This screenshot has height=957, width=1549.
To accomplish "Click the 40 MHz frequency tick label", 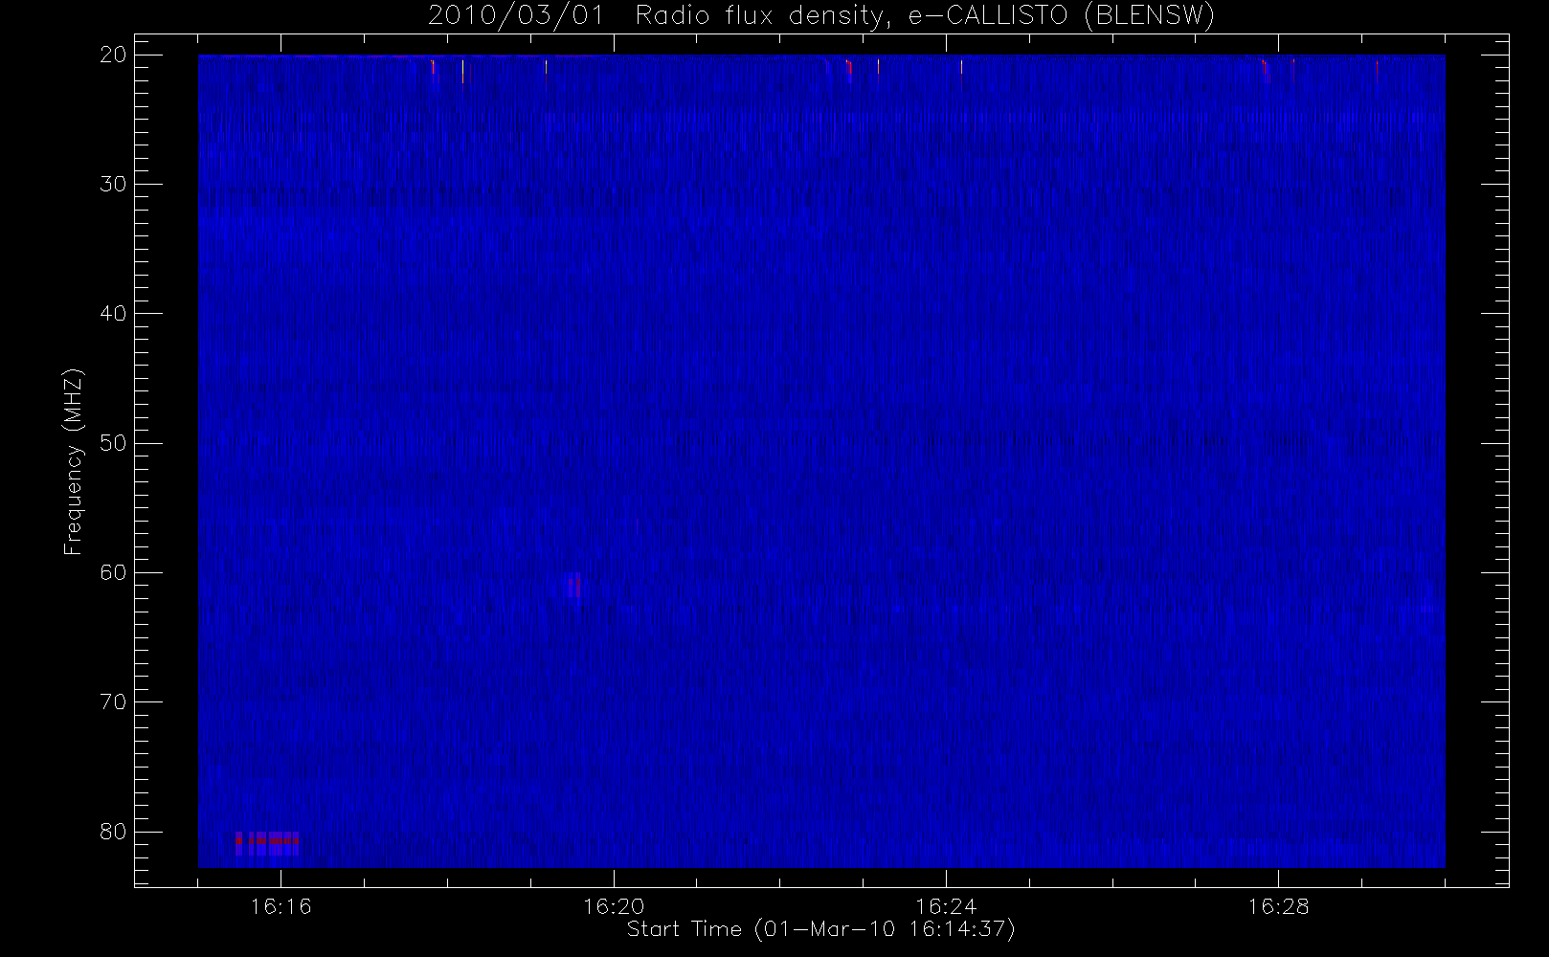I will click(x=114, y=313).
